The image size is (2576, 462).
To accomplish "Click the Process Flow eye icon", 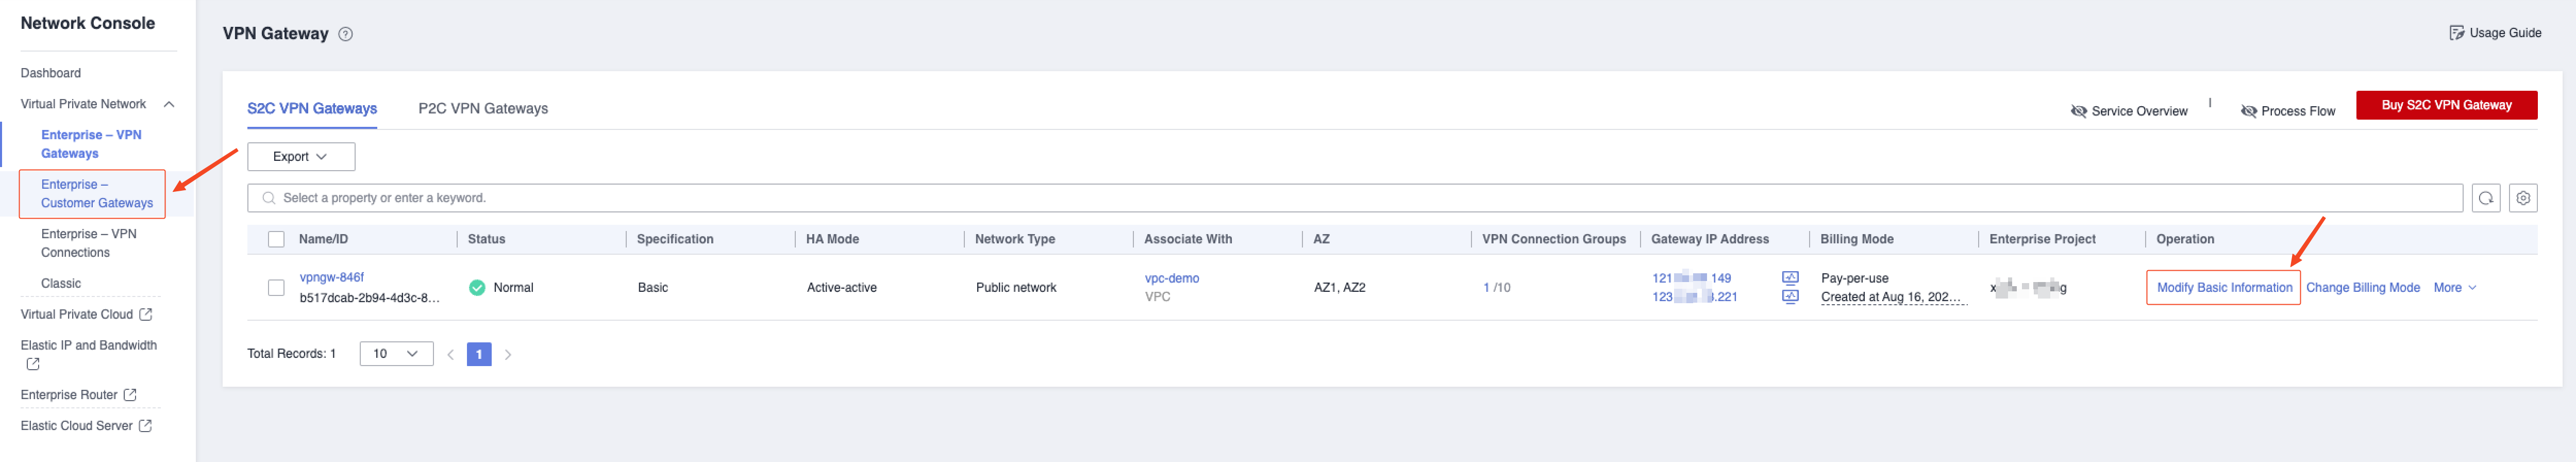I will point(2248,111).
